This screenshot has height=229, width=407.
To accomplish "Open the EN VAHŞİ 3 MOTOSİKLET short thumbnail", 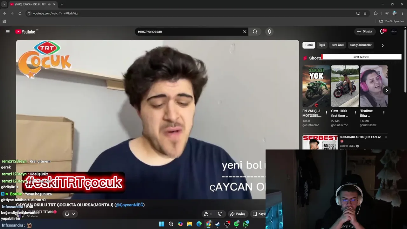I will (316, 86).
